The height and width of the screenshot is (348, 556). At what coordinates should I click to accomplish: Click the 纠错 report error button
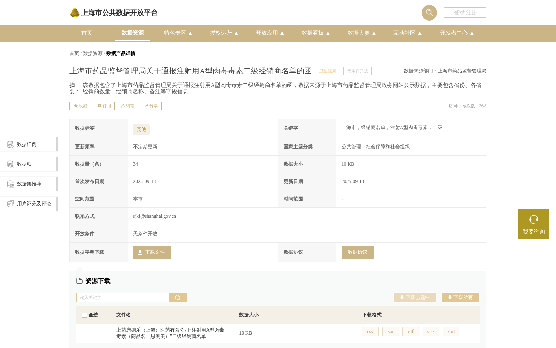(x=127, y=106)
